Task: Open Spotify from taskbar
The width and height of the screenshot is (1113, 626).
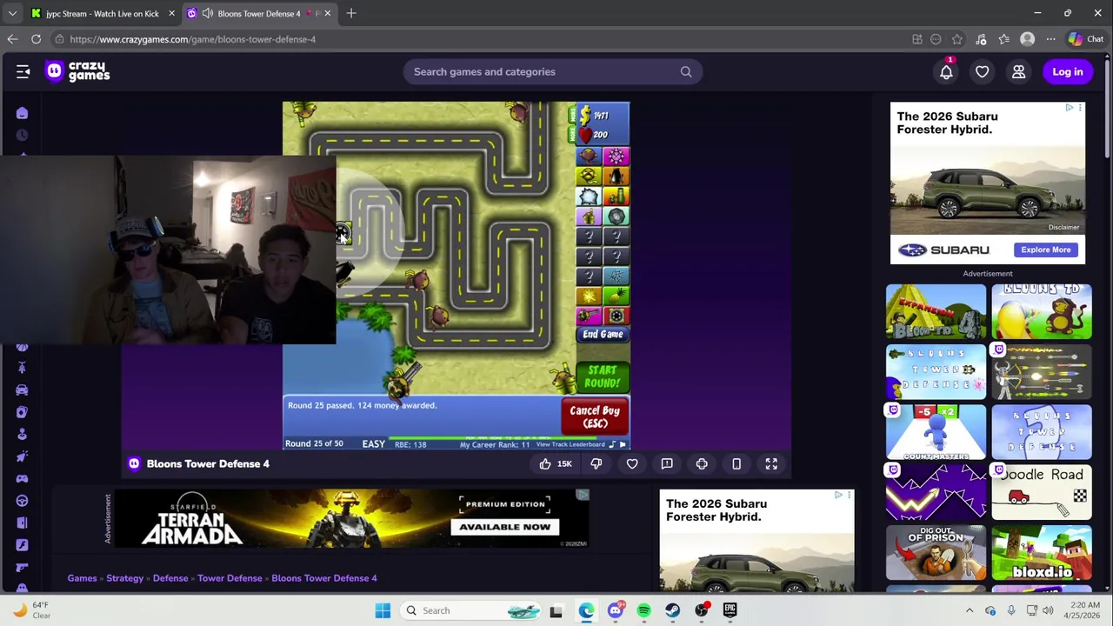Action: pos(643,610)
